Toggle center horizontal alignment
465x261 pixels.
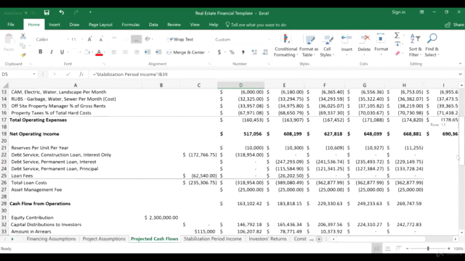coord(125,52)
